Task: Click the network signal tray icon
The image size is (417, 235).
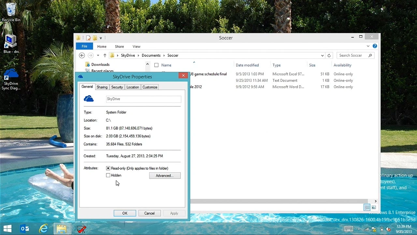Action: coord(367,229)
